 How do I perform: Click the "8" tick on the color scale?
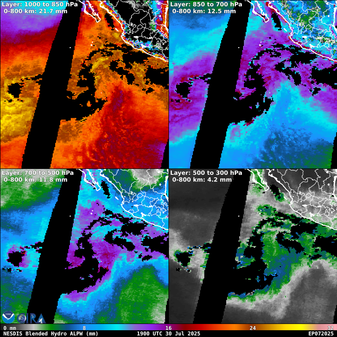tap(84, 328)
